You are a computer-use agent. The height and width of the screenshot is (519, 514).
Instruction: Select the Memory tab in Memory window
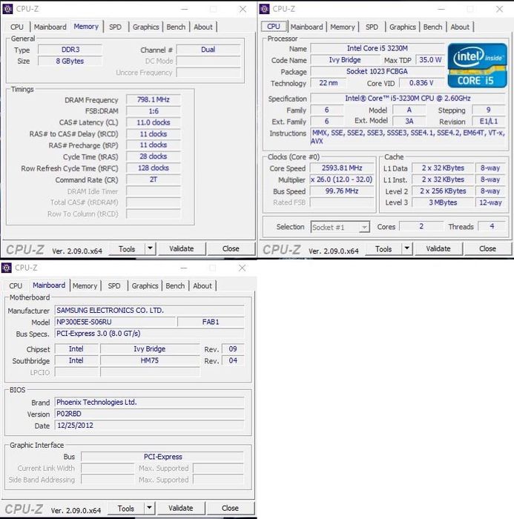click(x=86, y=27)
